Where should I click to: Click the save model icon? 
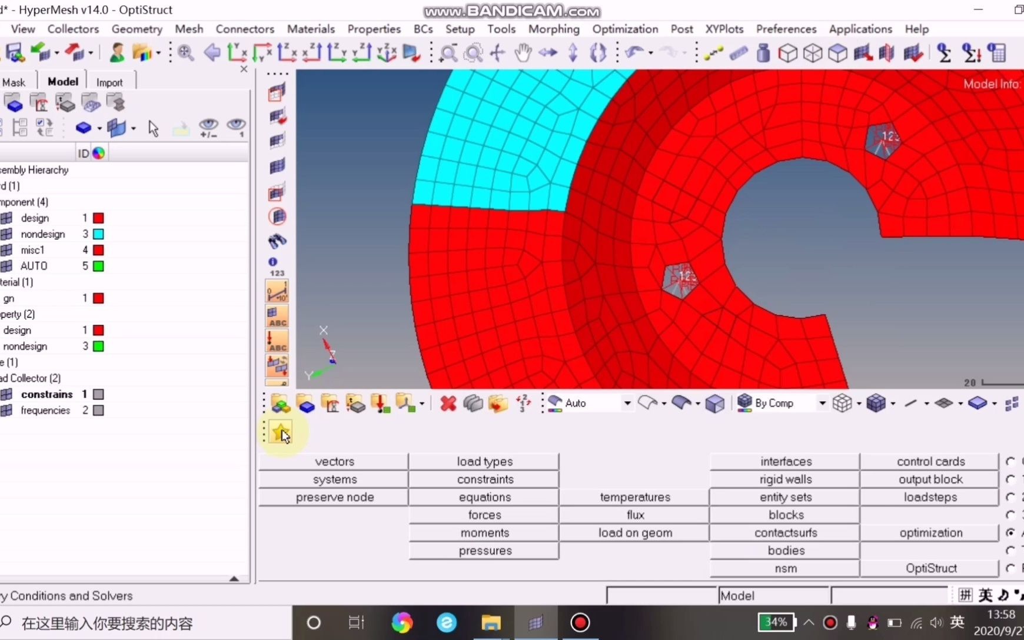(14, 53)
